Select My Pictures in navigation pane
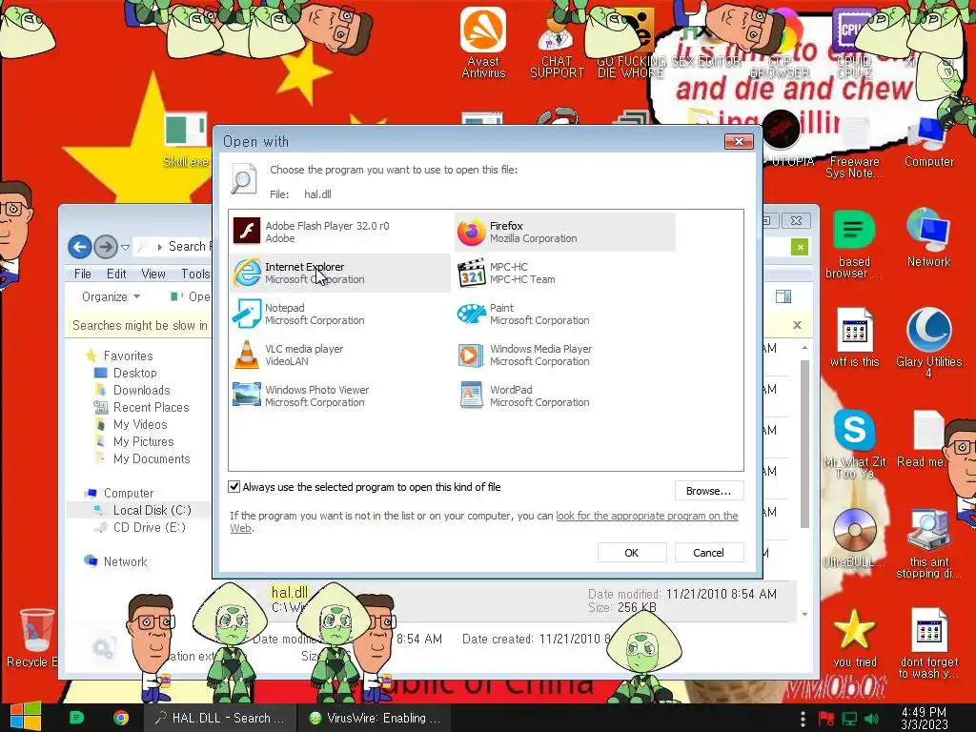976x732 pixels. 143,441
